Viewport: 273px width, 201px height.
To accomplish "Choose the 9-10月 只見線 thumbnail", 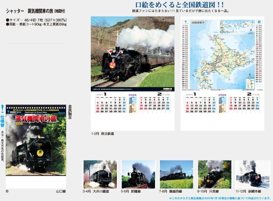I will pos(214,174).
